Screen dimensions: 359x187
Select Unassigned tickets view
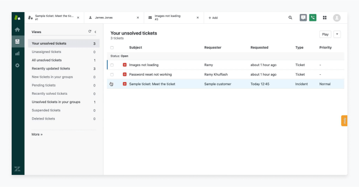[x=64, y=52]
